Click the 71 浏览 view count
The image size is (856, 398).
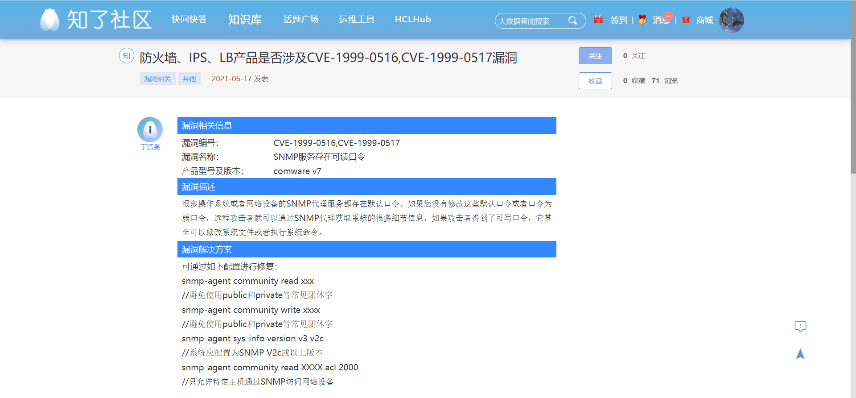point(664,81)
